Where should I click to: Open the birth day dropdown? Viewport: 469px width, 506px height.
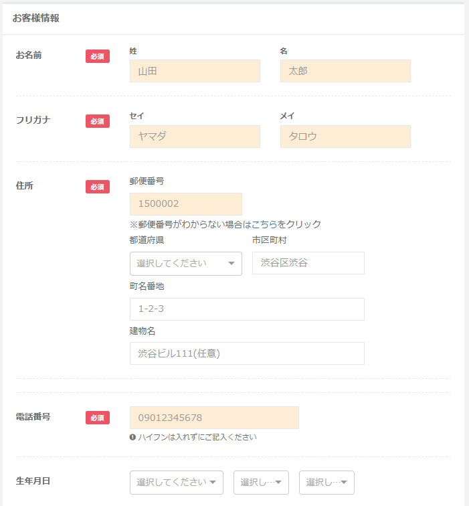[x=326, y=483]
